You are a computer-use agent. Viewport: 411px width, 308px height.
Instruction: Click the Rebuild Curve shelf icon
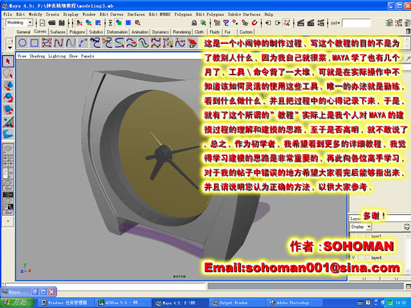point(155,43)
